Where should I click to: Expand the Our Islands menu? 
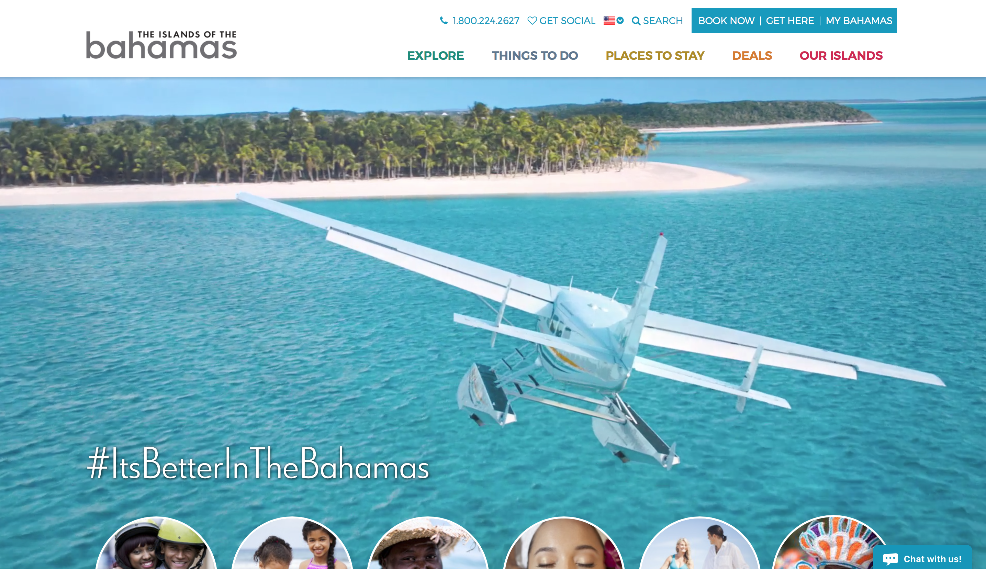click(x=841, y=56)
